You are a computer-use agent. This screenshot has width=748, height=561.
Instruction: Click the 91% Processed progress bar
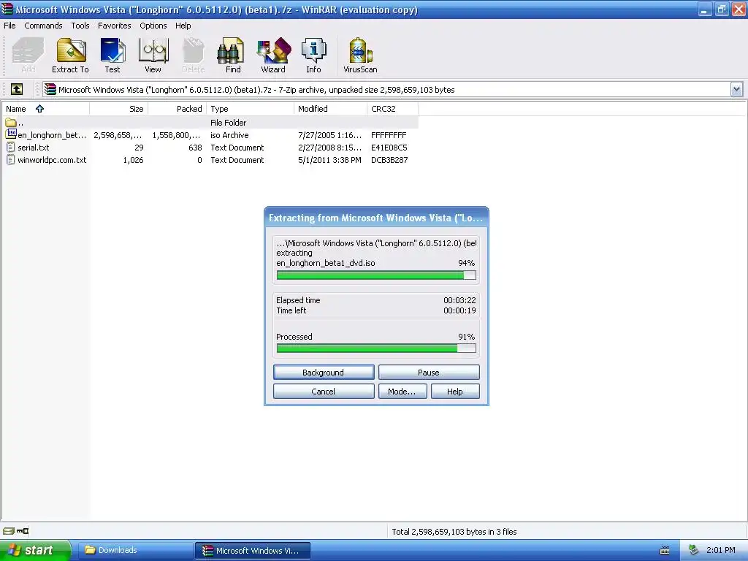coord(376,348)
